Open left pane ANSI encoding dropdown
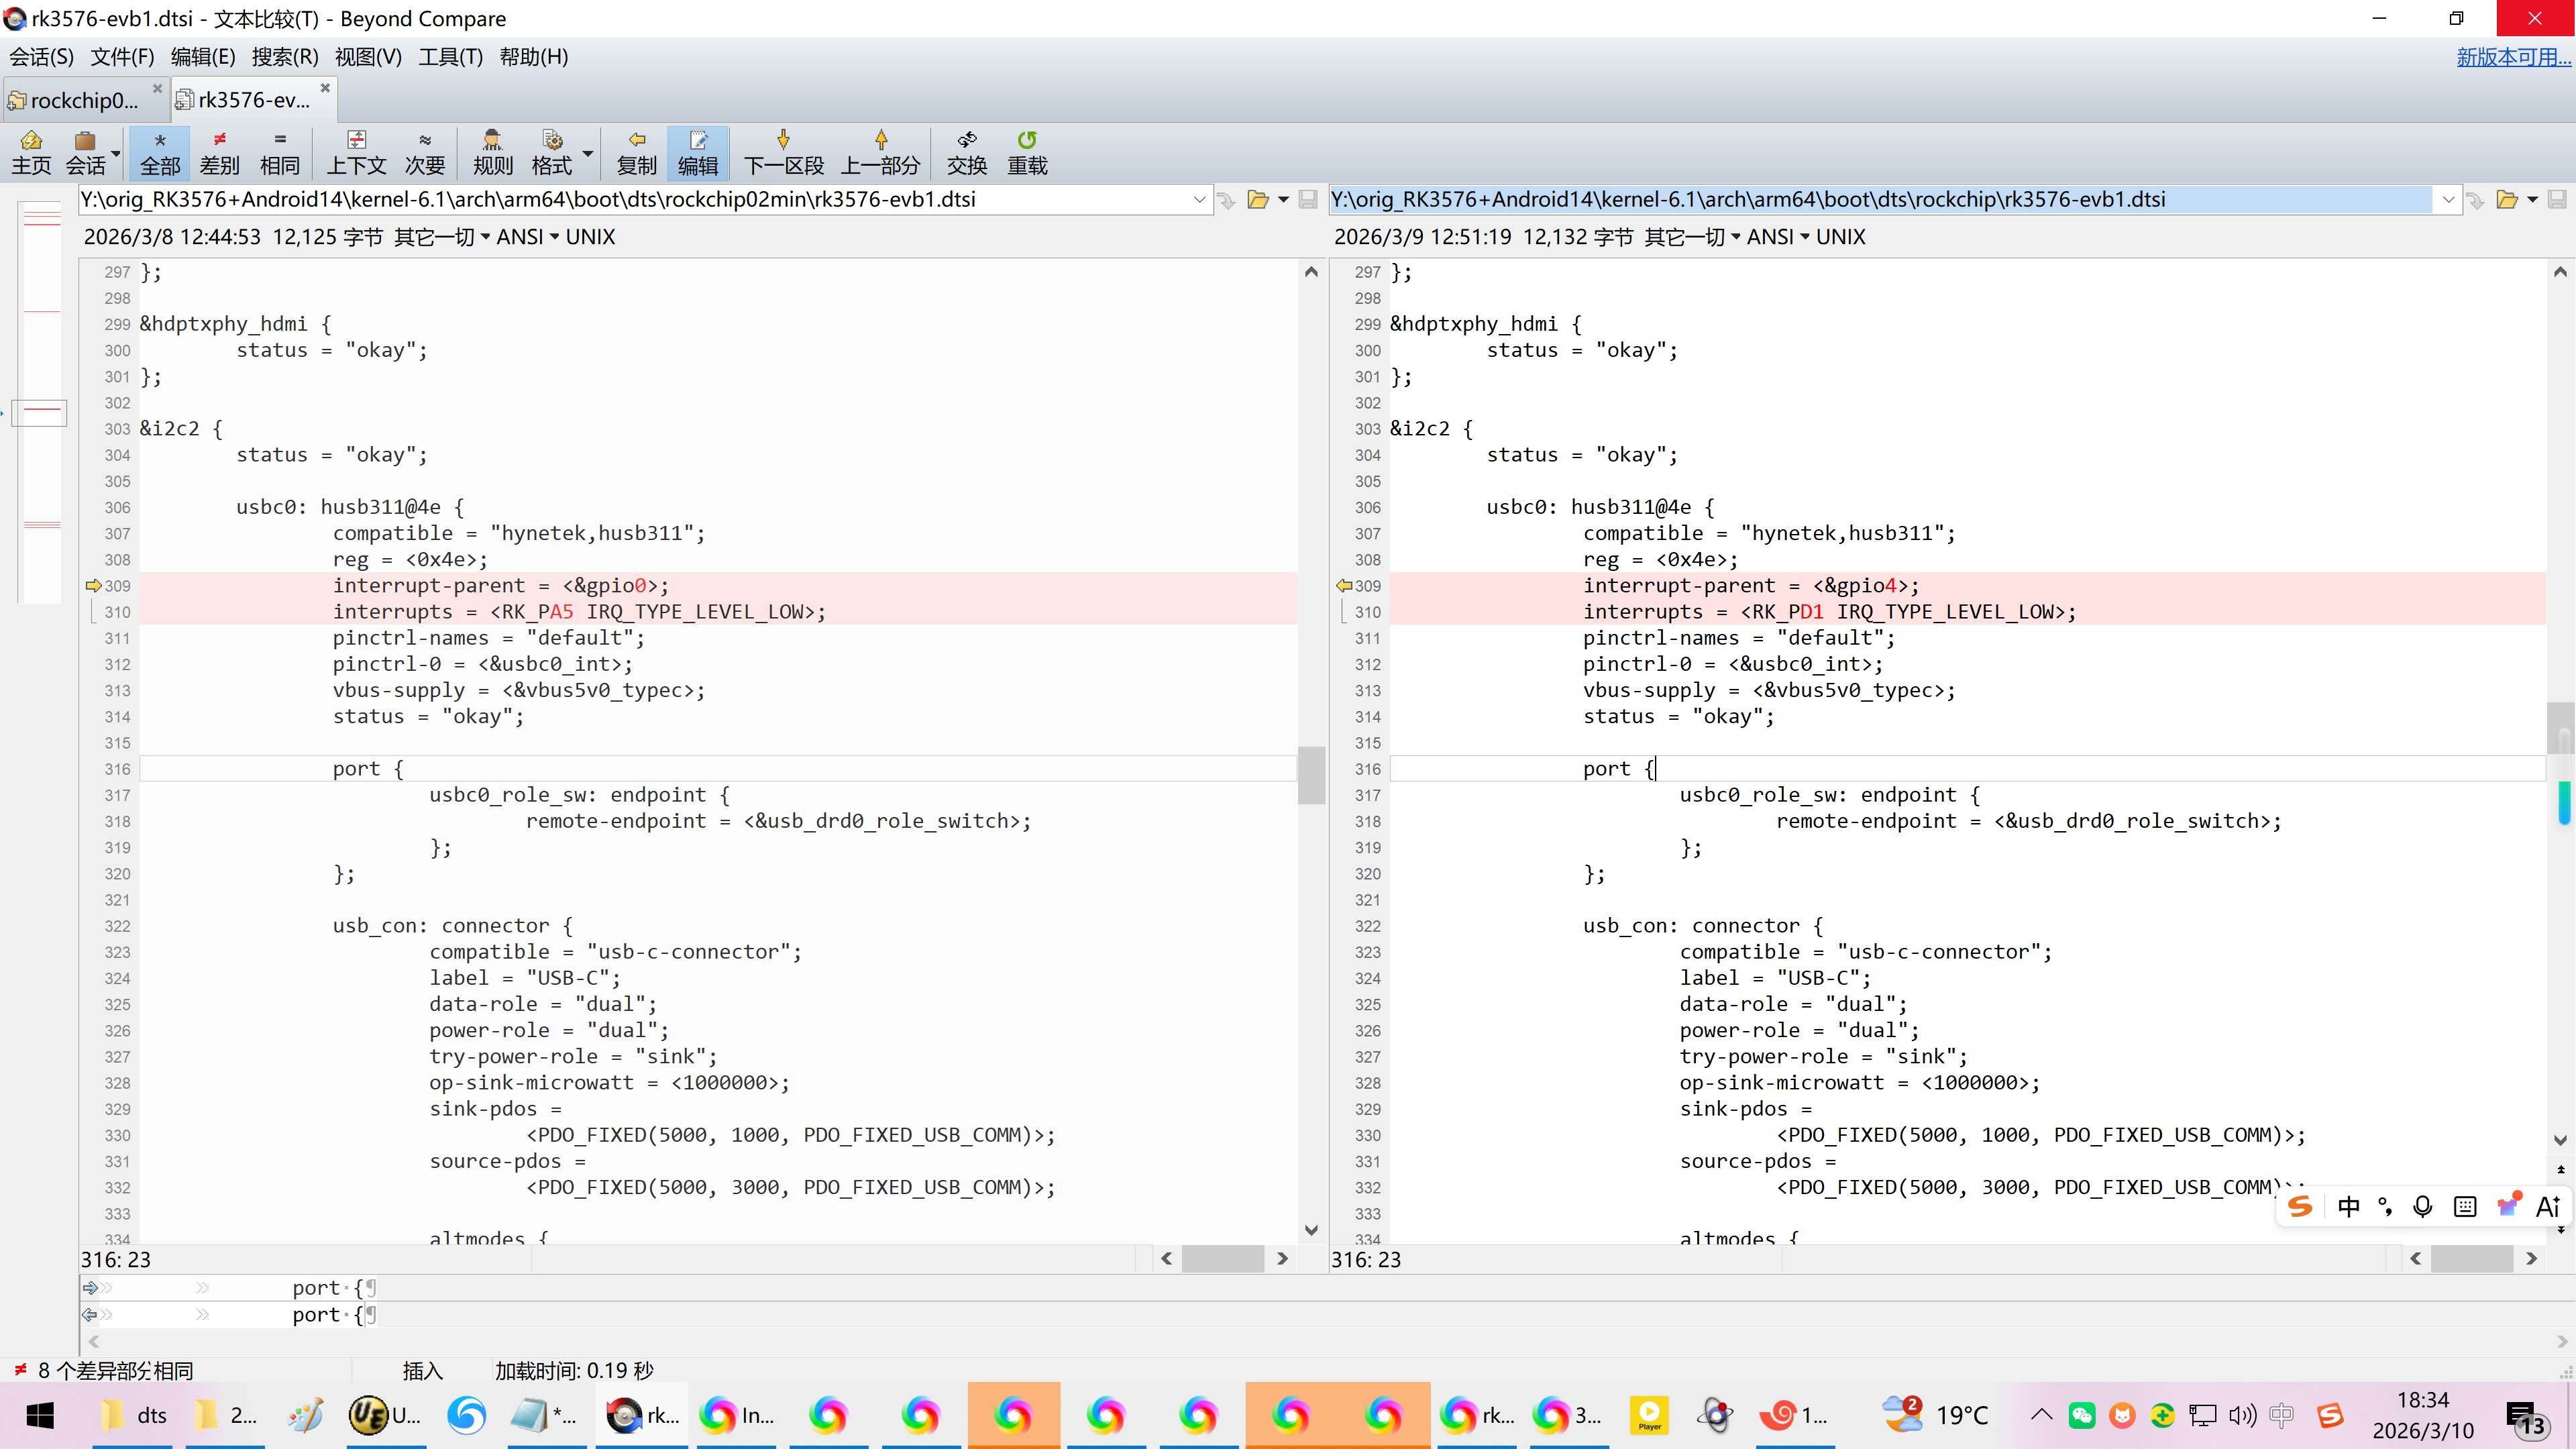Screen dimensions: 2576x1449 click(527, 237)
